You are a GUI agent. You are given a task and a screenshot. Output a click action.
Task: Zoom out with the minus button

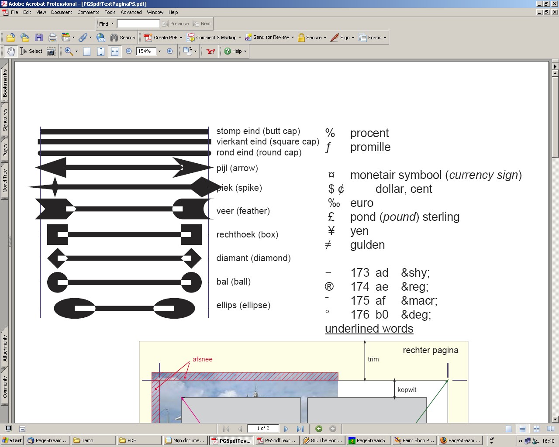129,52
